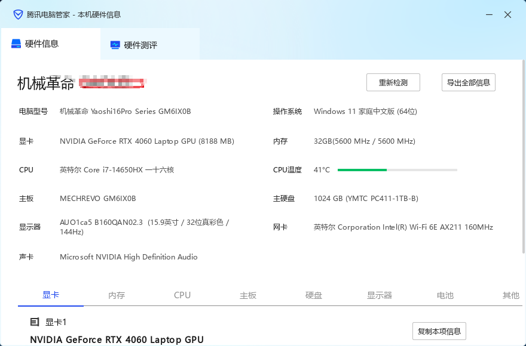Click the Wi-Fi 6E AX211 160MHz value
526x346 pixels.
click(x=403, y=227)
